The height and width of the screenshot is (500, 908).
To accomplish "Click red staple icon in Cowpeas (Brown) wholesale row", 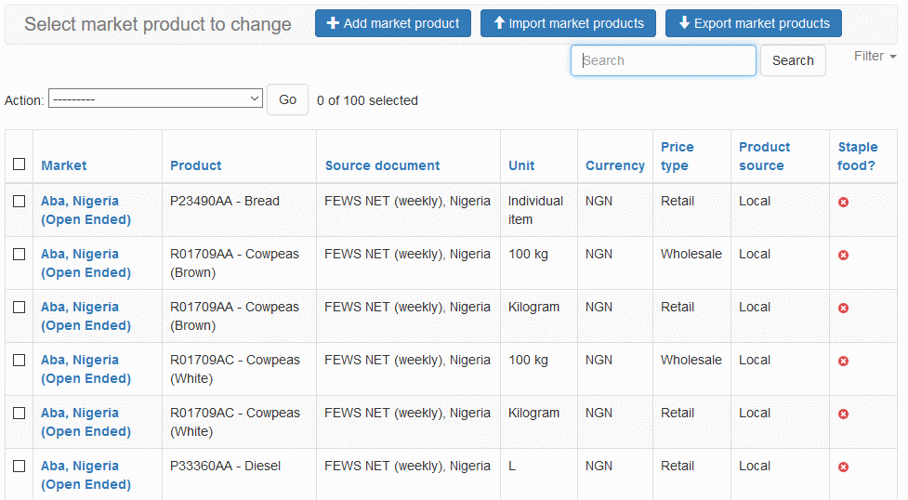I will [x=843, y=255].
